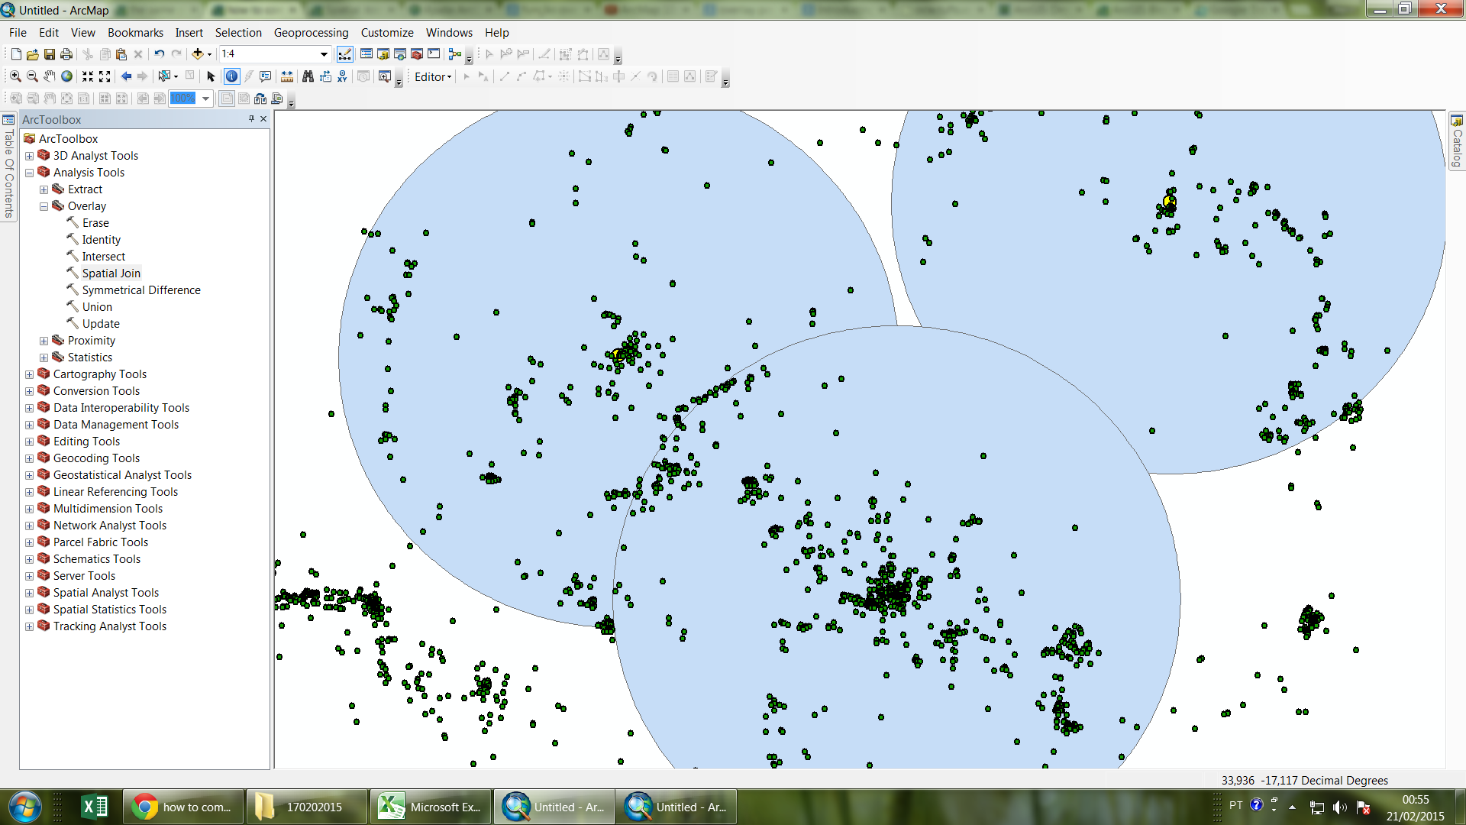Viewport: 1466px width, 825px height.
Task: Select the Zoom Out tool
Action: tap(32, 76)
